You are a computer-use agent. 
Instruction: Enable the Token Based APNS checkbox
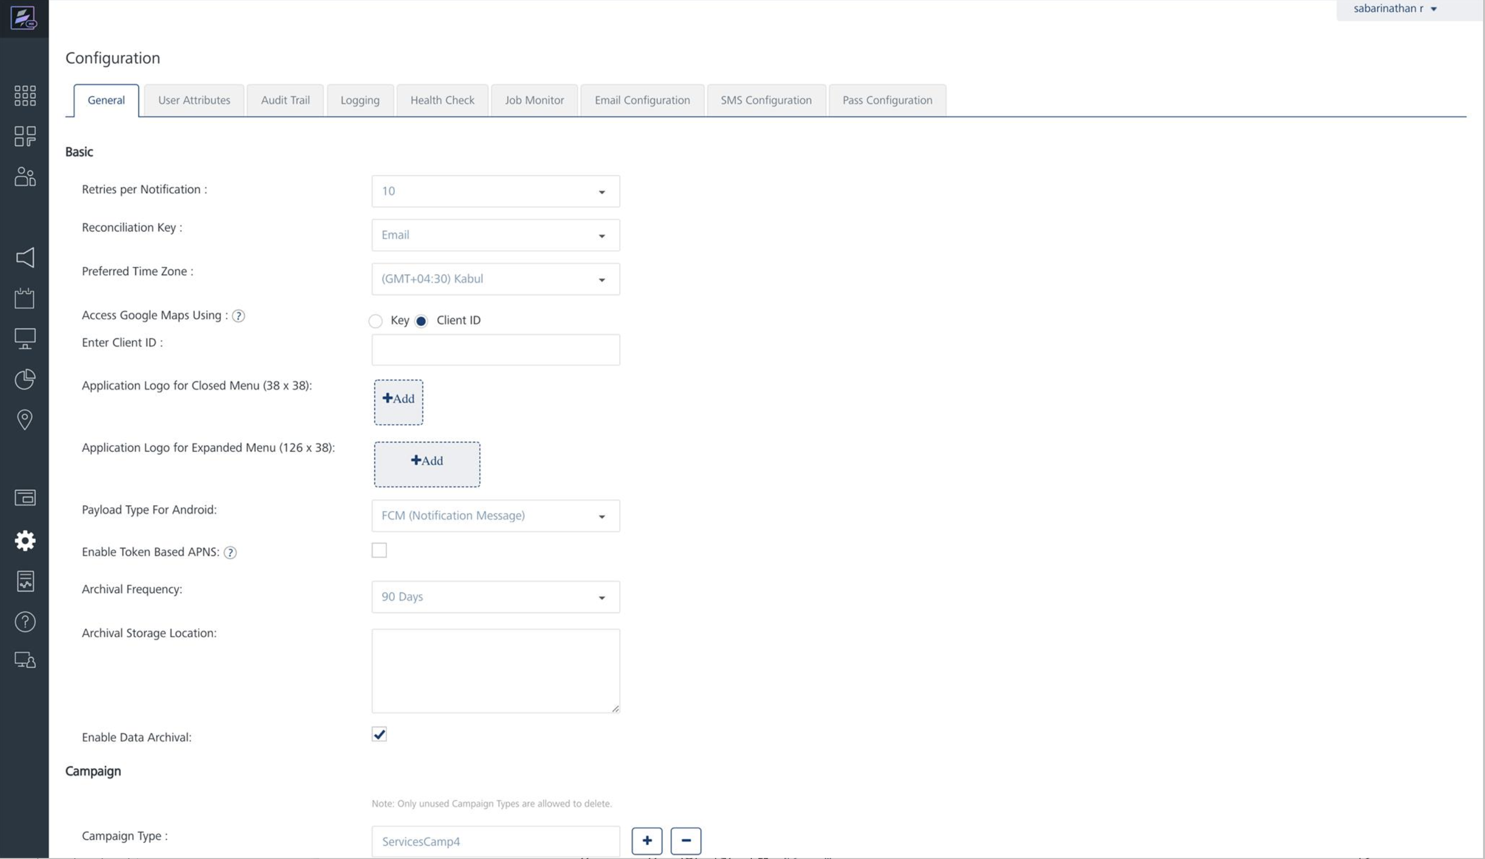(x=379, y=550)
